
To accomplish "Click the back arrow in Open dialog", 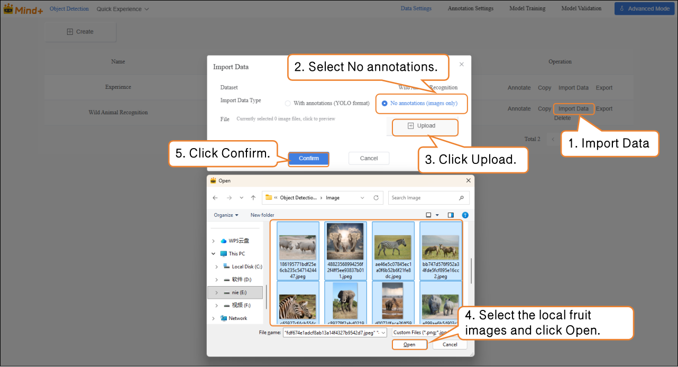I will tap(215, 198).
